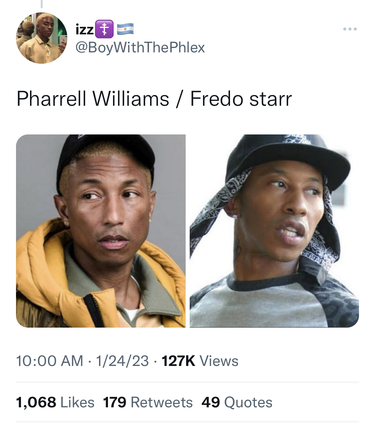Click the word Likes beside 1,068

click(77, 402)
